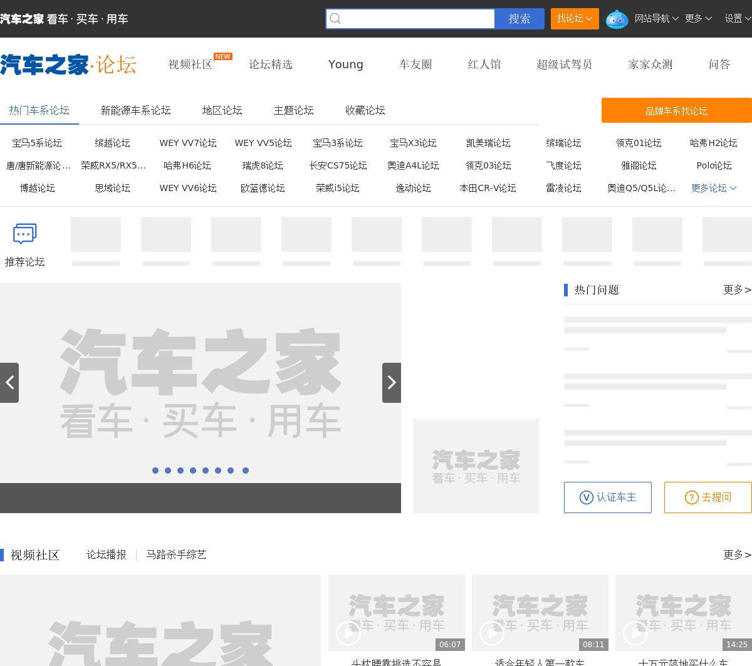This screenshot has height=666, width=752.
Task: Switch to 新能源车系论坛 tab
Action: [135, 110]
